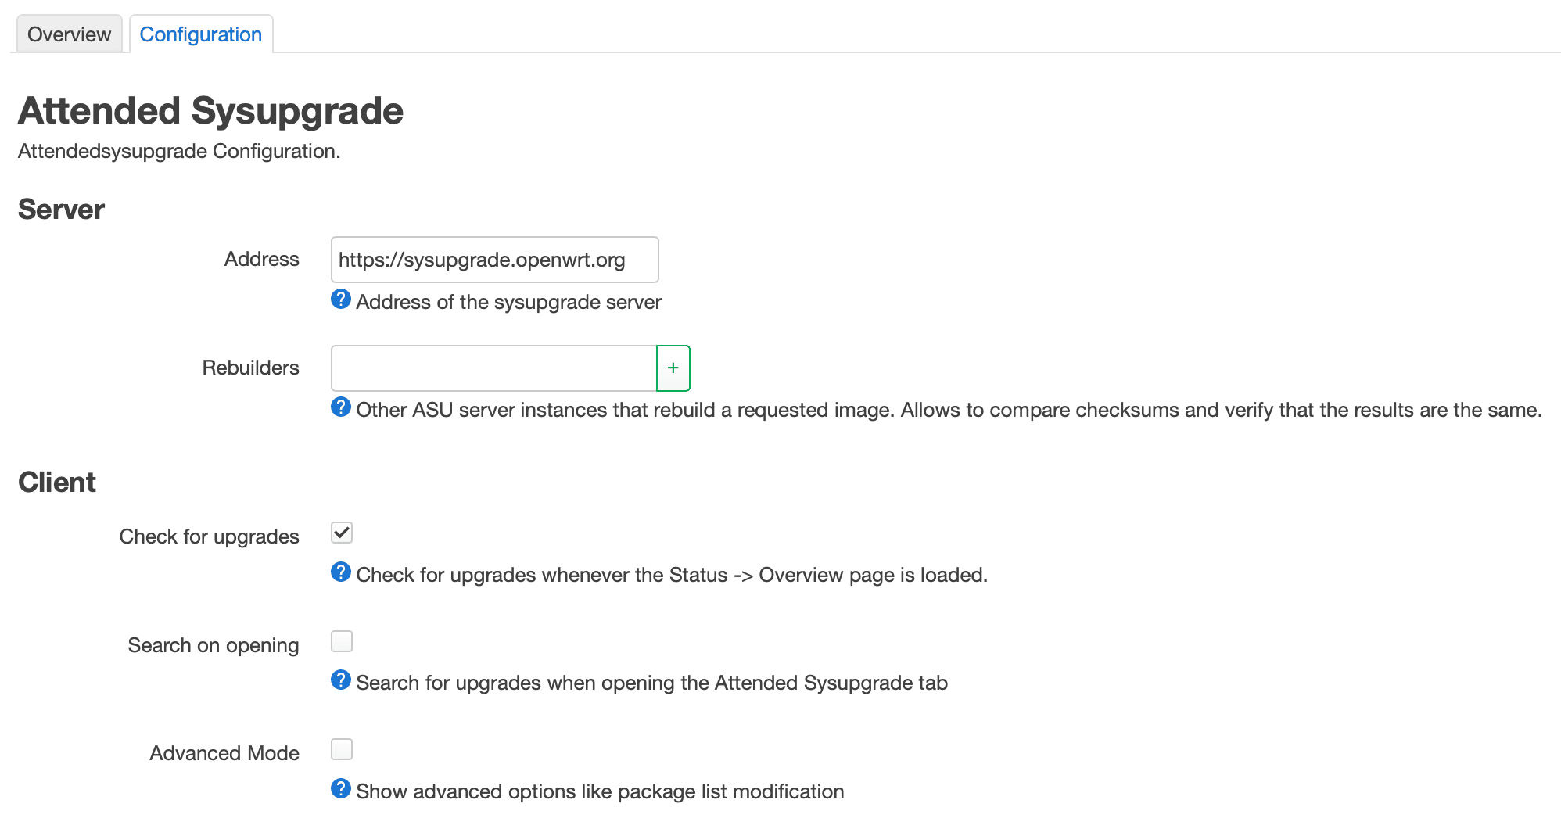The height and width of the screenshot is (818, 1561).
Task: Disable the Check for upgrades checkbox
Action: (342, 533)
